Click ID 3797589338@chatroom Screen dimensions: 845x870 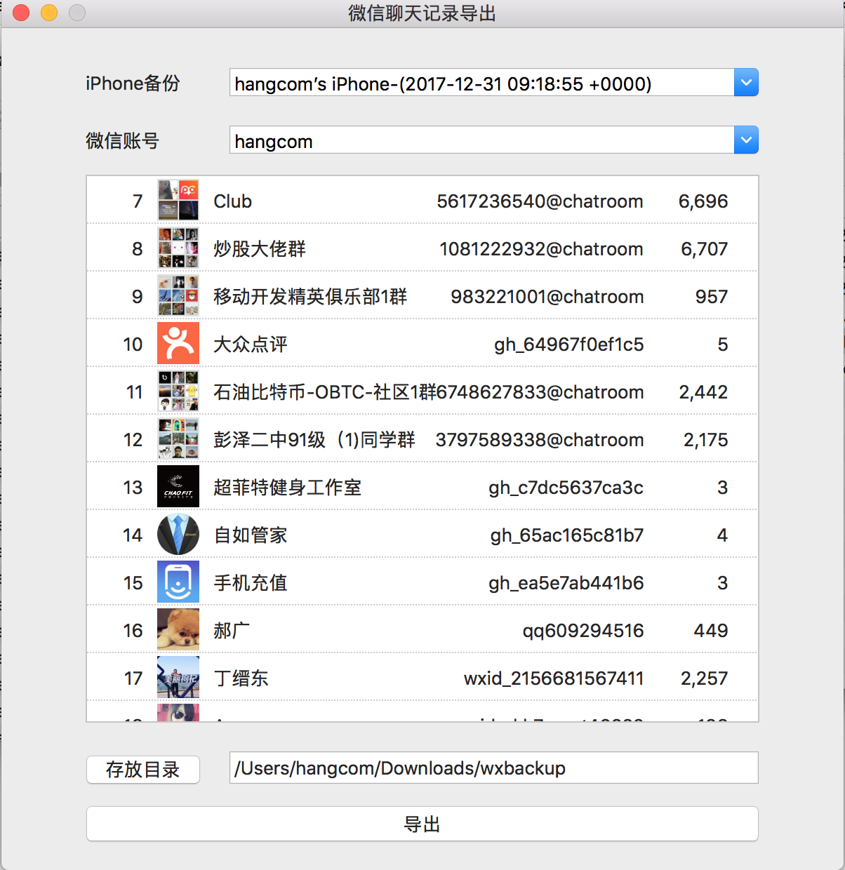(540, 440)
